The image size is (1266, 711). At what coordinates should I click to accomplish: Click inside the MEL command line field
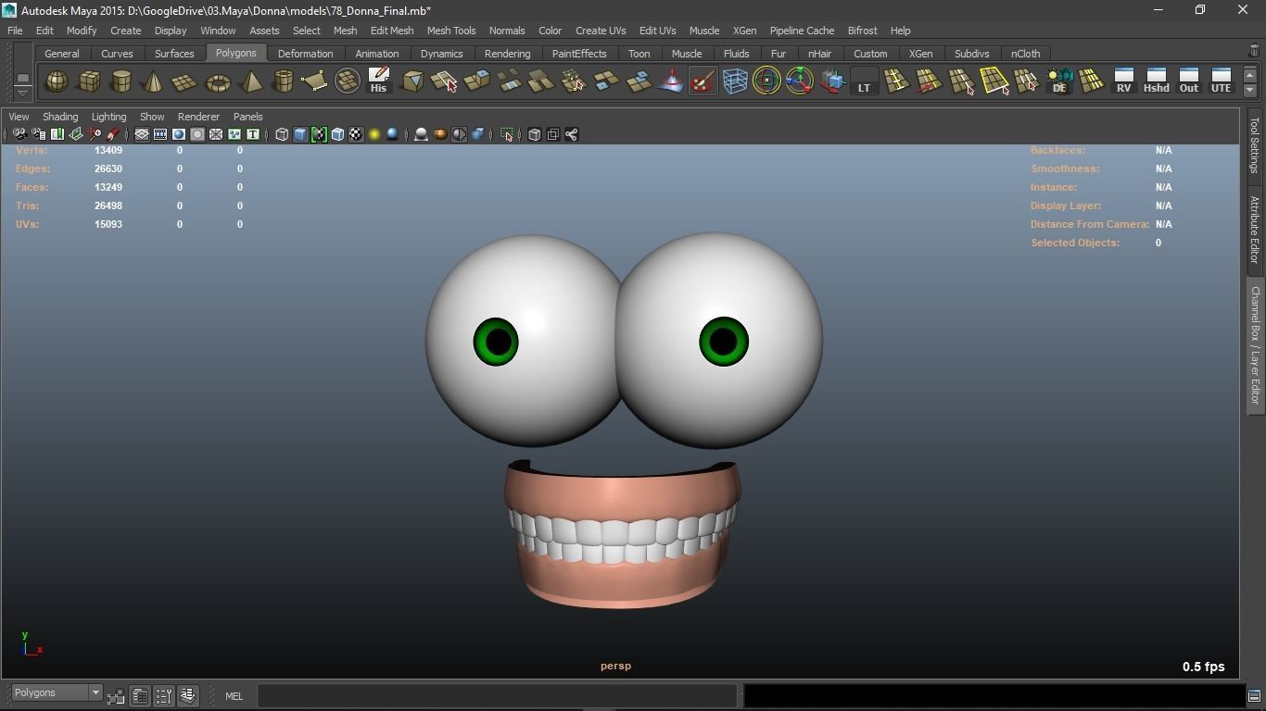(497, 696)
